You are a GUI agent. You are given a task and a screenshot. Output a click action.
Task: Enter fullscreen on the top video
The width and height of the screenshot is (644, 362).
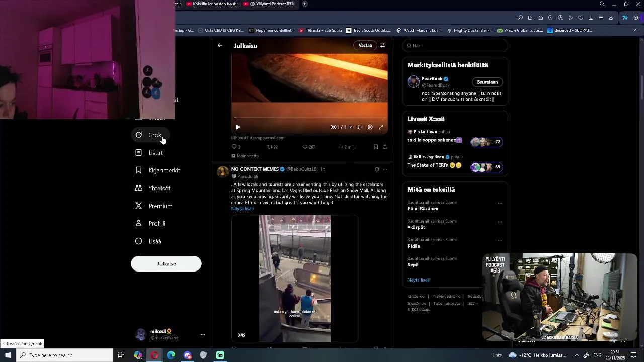(x=381, y=127)
